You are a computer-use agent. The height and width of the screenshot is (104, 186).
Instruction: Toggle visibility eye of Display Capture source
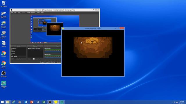29,49
